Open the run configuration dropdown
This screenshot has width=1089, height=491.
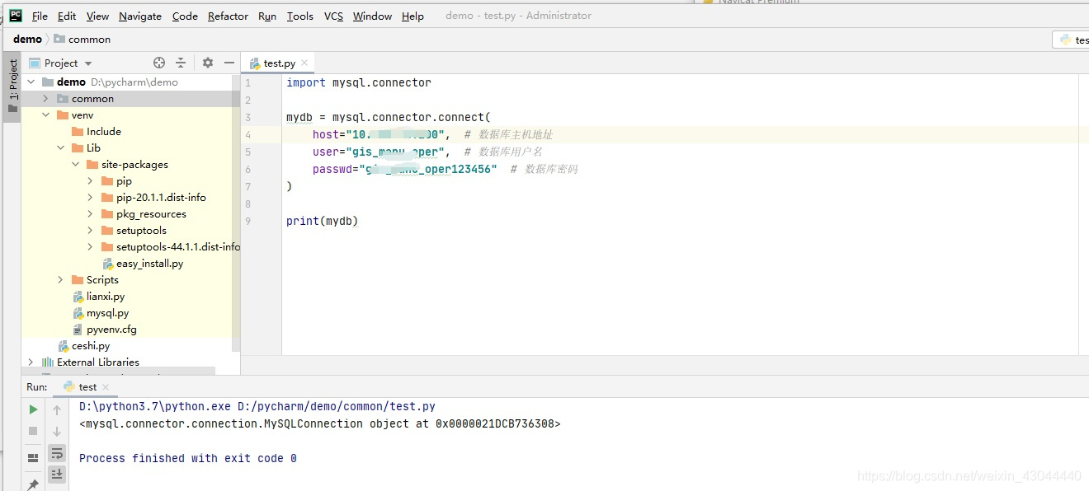tap(1071, 40)
